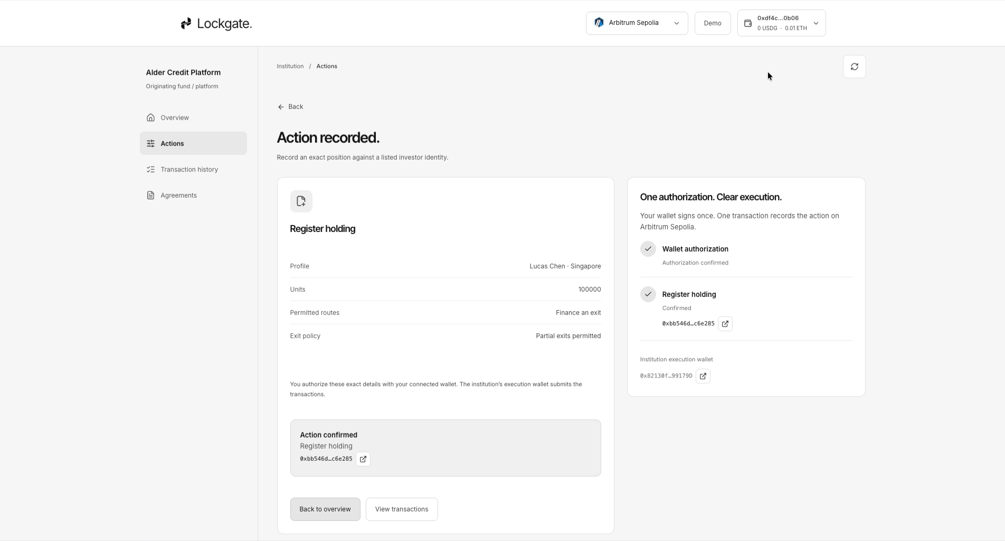Click View transactions button
The width and height of the screenshot is (1005, 541).
(402, 509)
